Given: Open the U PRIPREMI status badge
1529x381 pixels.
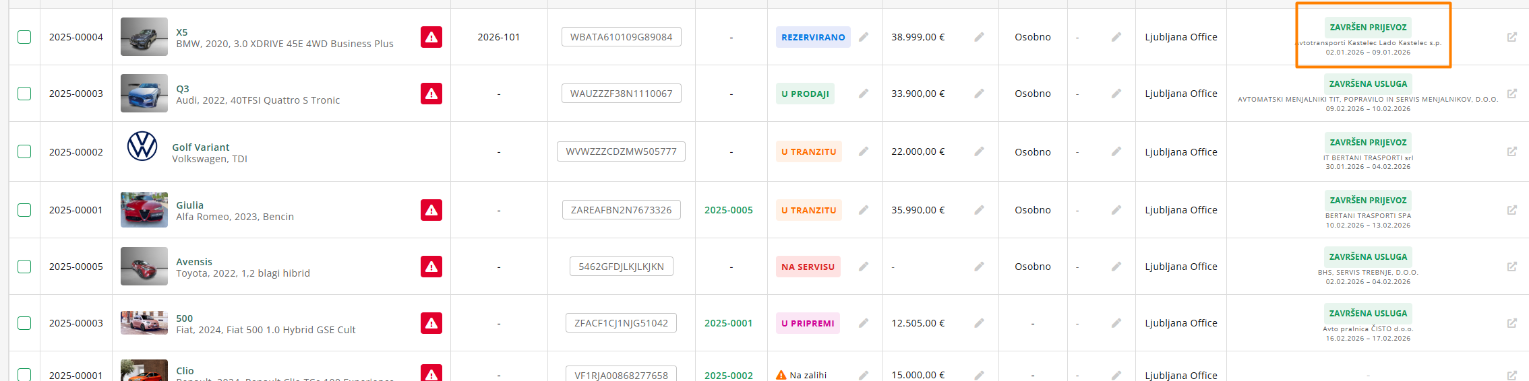Looking at the screenshot, I should coord(808,323).
